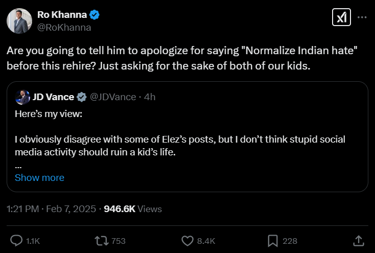Click the JD Vance name in quote

click(x=54, y=97)
